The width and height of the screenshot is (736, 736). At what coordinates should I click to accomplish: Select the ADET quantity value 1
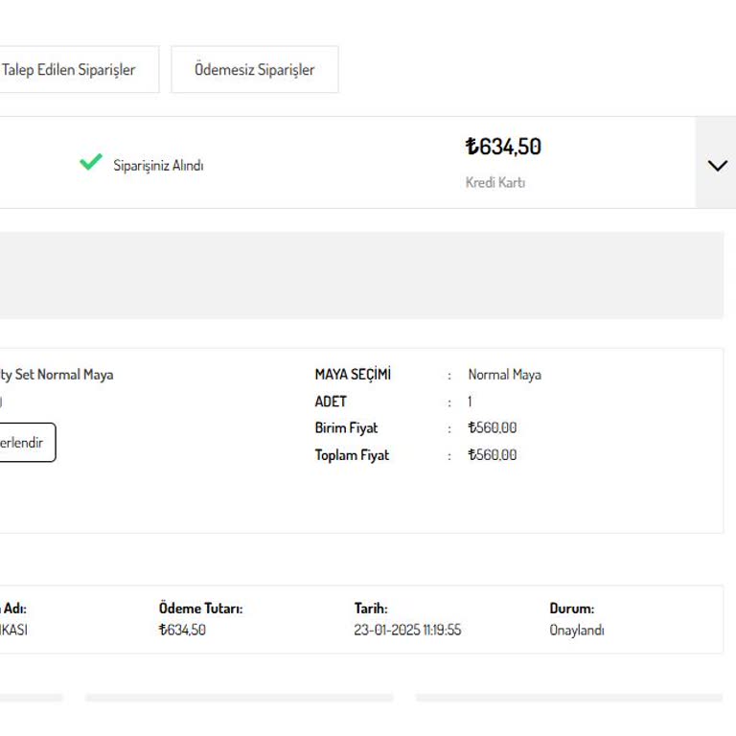click(x=470, y=402)
